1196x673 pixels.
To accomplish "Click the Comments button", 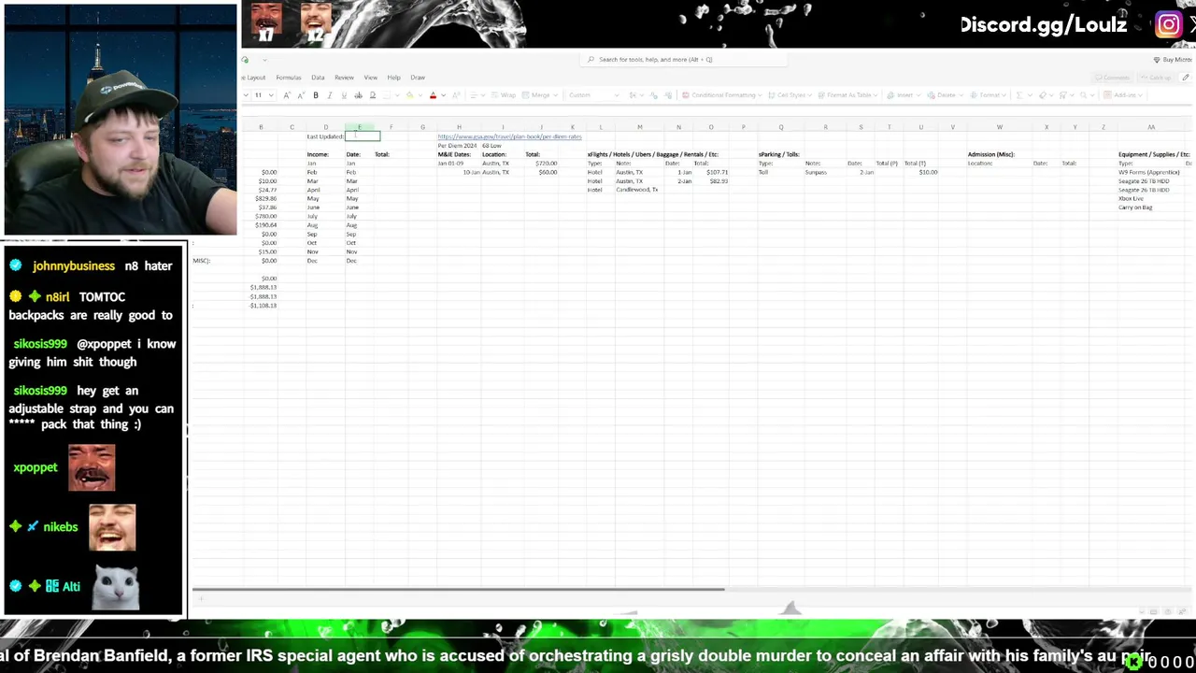I will (x=1112, y=78).
